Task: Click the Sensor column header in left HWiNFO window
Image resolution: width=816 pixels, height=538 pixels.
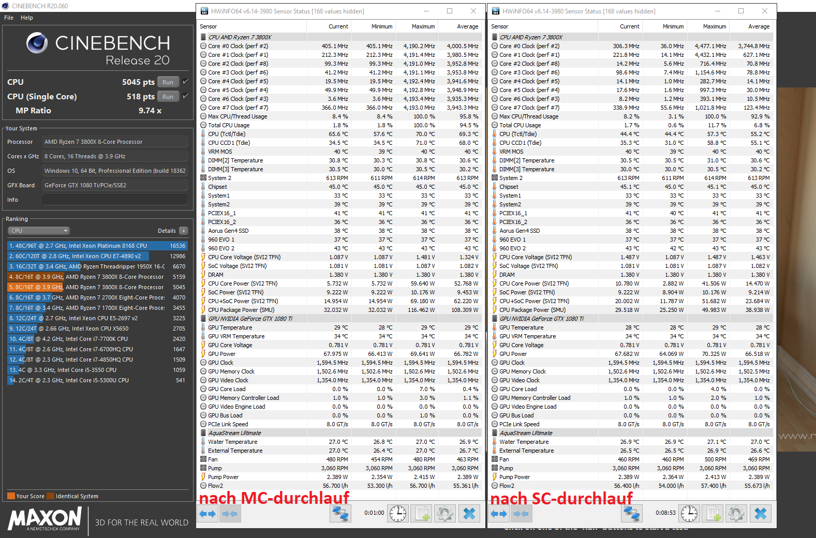Action: pos(253,26)
